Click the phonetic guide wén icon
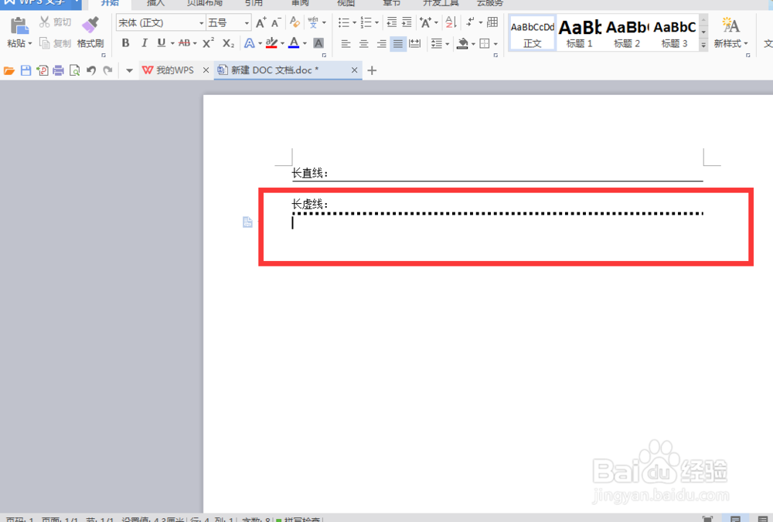This screenshot has height=522, width=773. 313,22
